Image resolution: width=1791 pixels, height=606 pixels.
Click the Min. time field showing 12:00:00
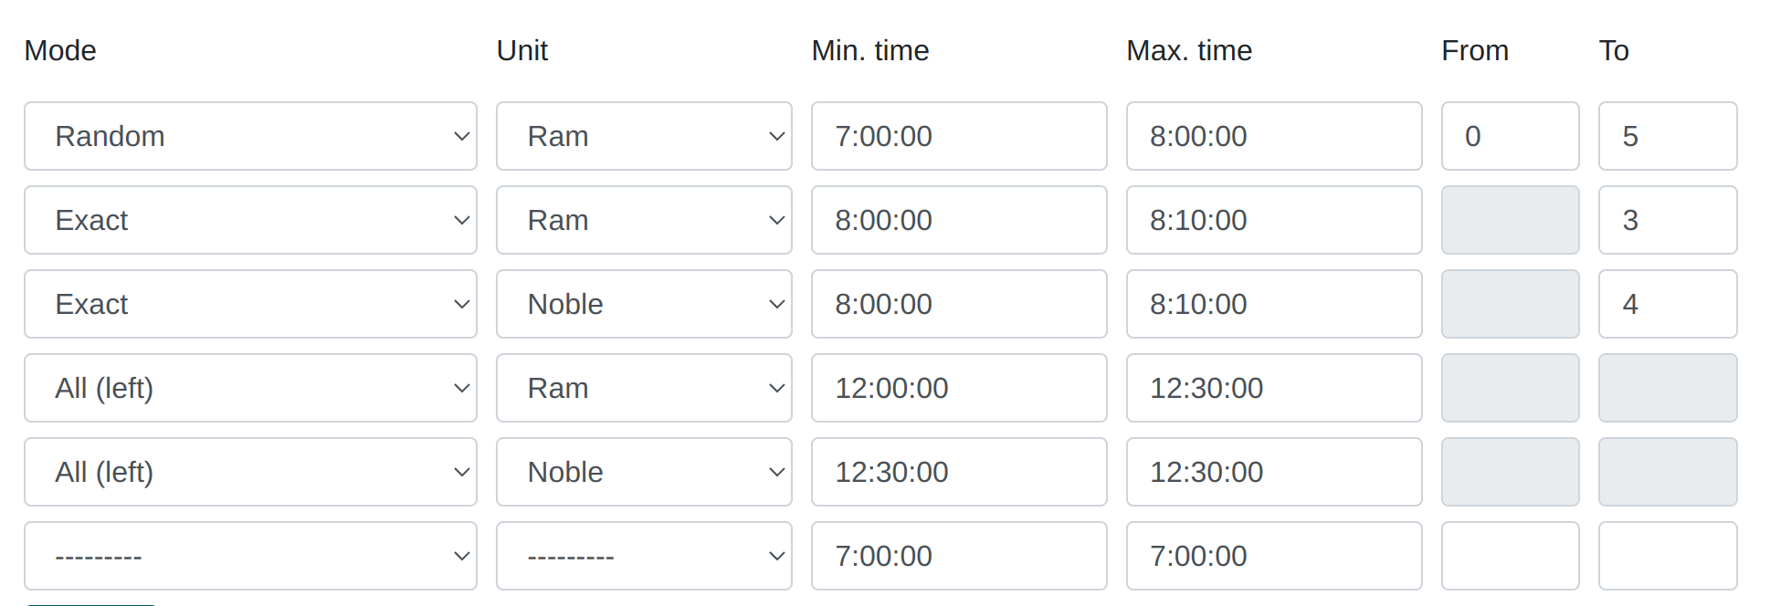(959, 388)
